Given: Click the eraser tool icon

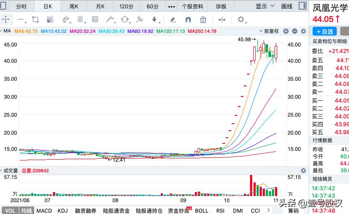Looking at the screenshot, I should click(173, 19).
